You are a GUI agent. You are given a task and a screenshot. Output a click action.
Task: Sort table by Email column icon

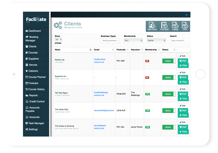[x=113, y=50]
